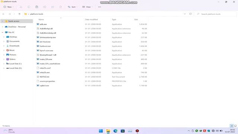Open the weather widget showing 28°C

9,131
